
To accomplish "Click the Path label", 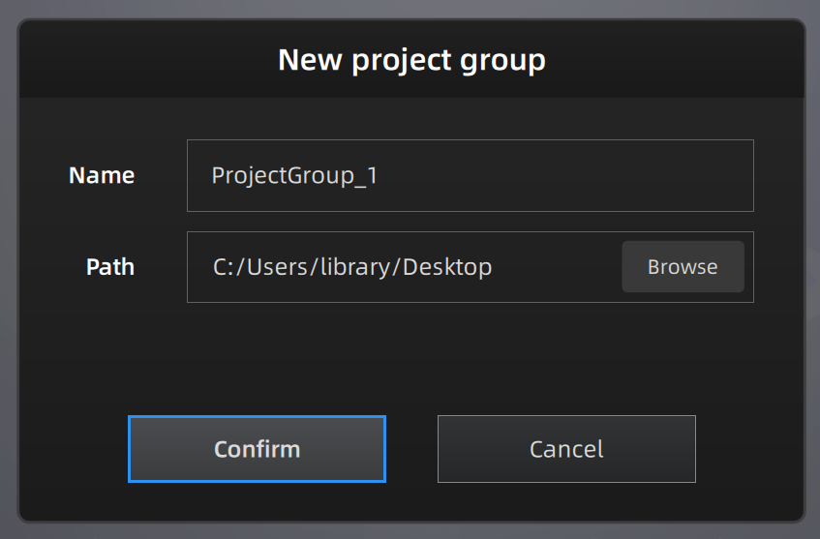I will [x=110, y=267].
